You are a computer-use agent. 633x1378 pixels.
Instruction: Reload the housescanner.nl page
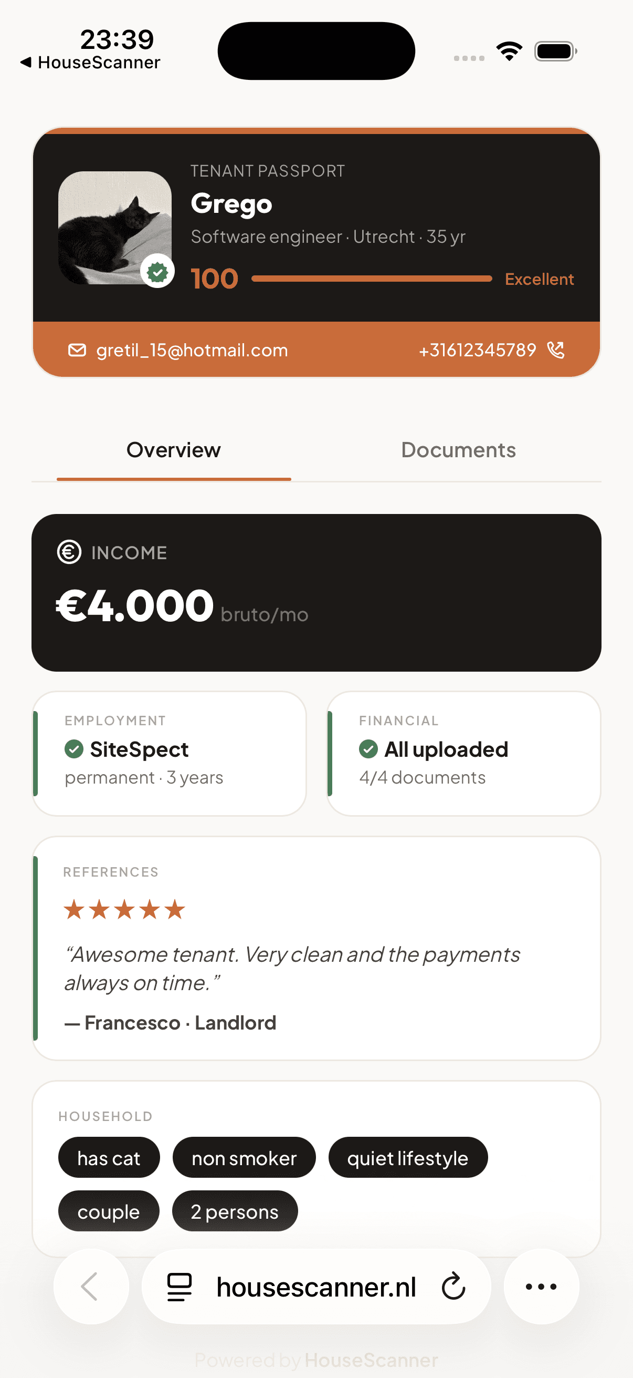coord(453,1287)
